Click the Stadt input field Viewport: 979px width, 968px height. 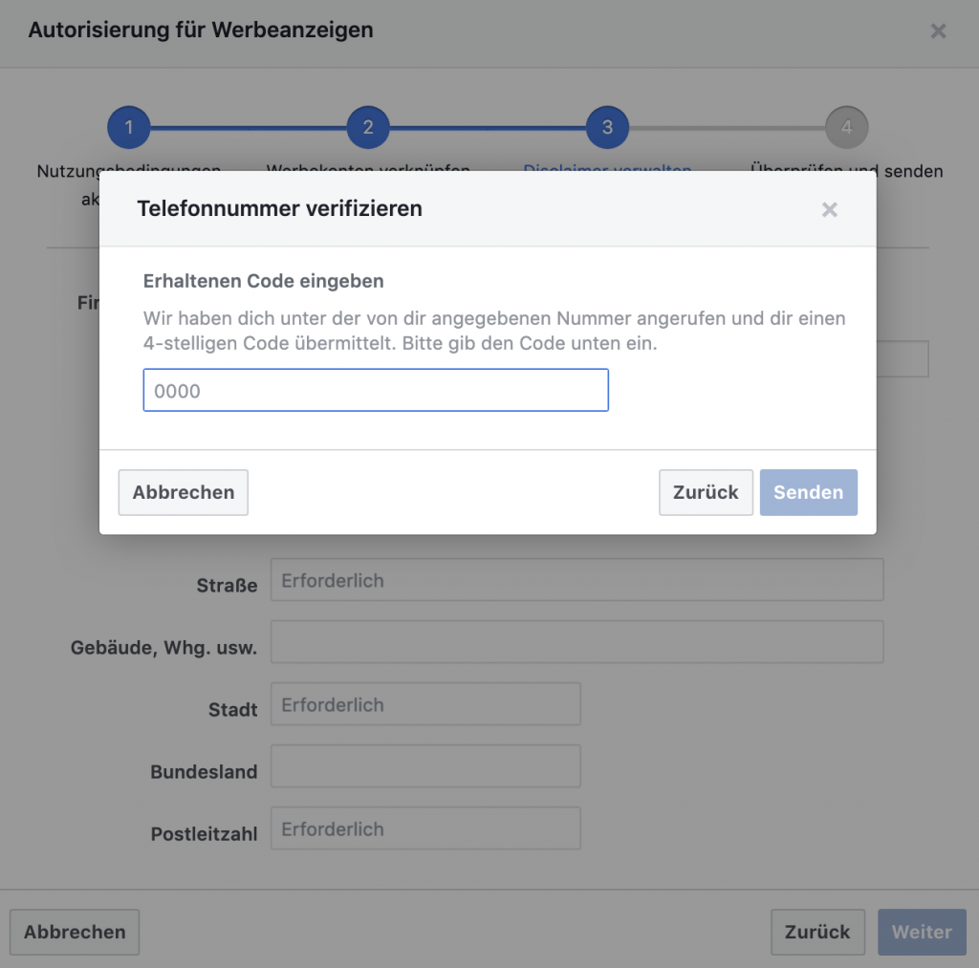pyautogui.click(x=425, y=704)
